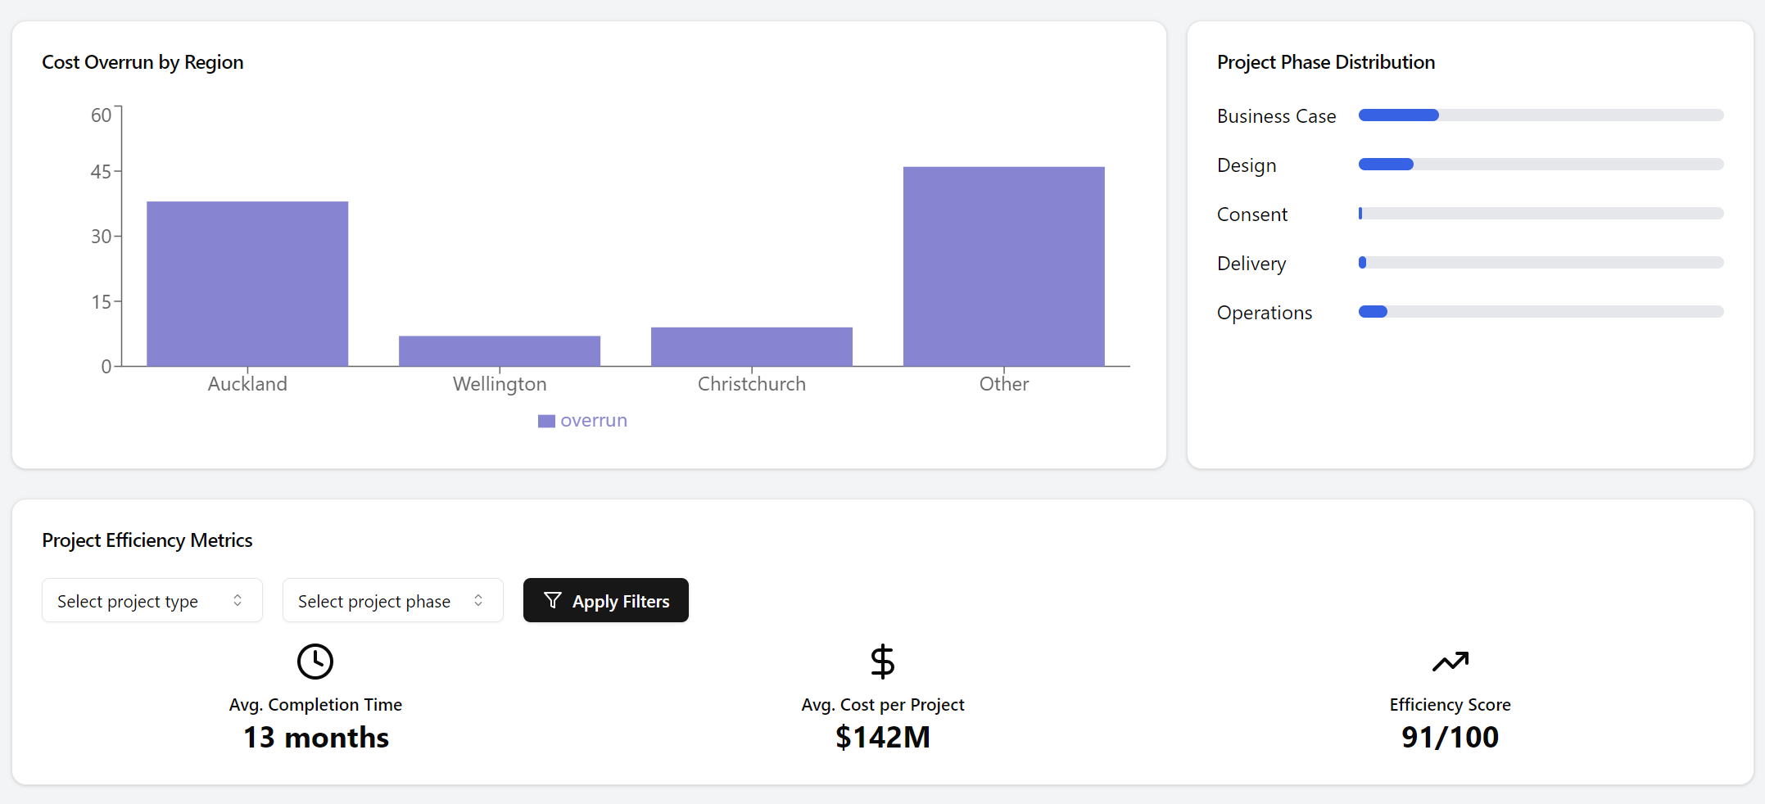The width and height of the screenshot is (1765, 804).
Task: Click the Operations phase progress bar
Action: click(x=1540, y=312)
